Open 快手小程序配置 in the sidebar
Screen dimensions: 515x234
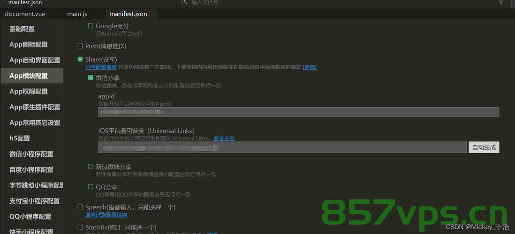(x=31, y=231)
